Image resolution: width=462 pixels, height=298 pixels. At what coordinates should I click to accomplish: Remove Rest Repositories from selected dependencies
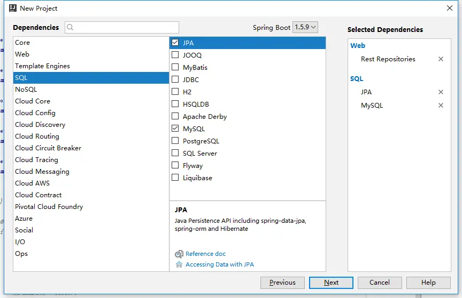441,59
